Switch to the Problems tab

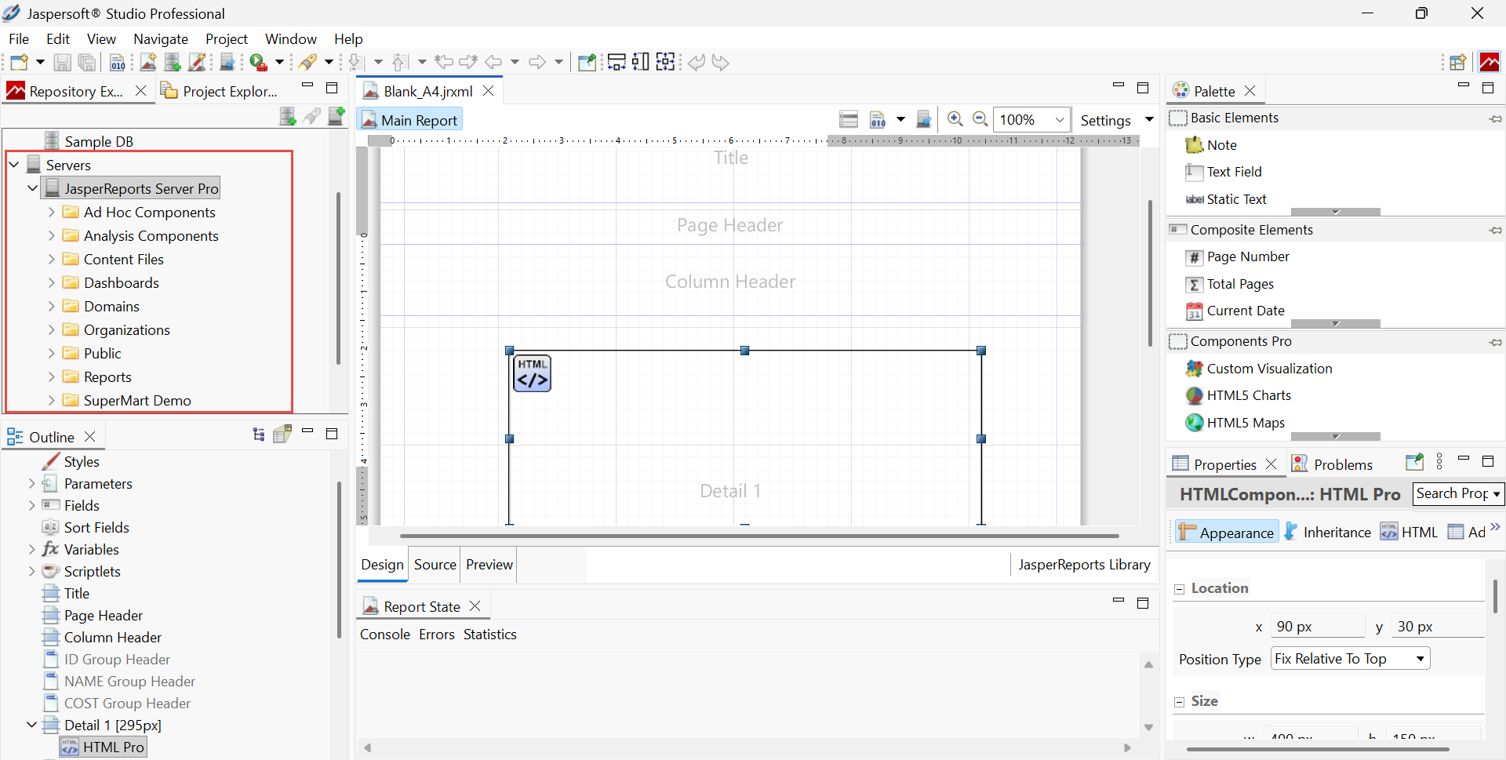pos(1332,464)
